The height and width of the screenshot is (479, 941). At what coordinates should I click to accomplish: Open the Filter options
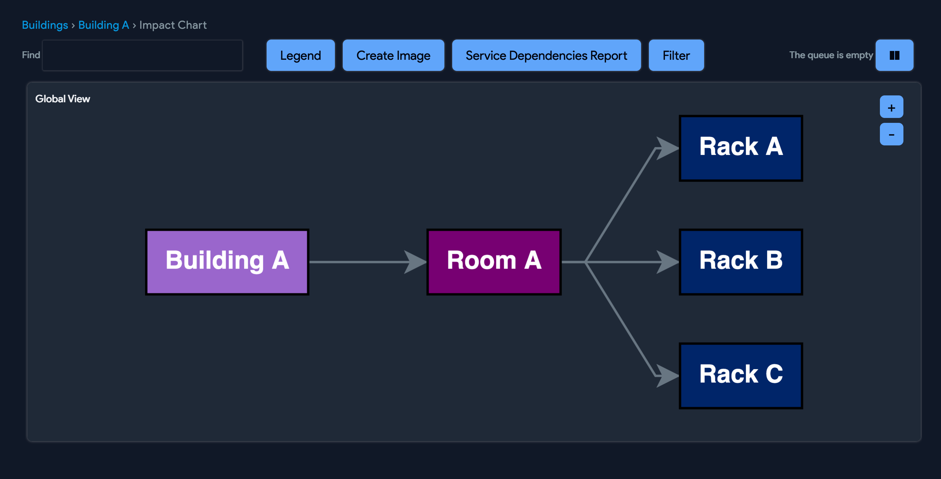(x=676, y=55)
